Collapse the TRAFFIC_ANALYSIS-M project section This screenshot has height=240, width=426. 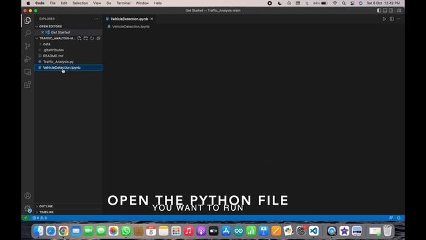(x=37, y=39)
